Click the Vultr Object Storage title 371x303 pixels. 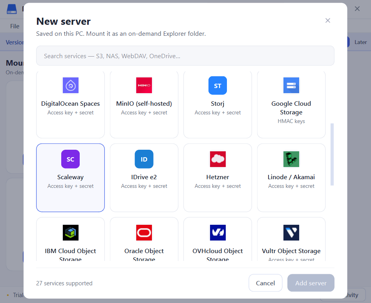pos(291,251)
